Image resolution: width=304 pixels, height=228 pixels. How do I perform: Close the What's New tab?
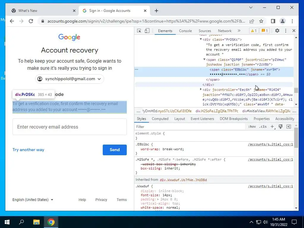(x=74, y=11)
